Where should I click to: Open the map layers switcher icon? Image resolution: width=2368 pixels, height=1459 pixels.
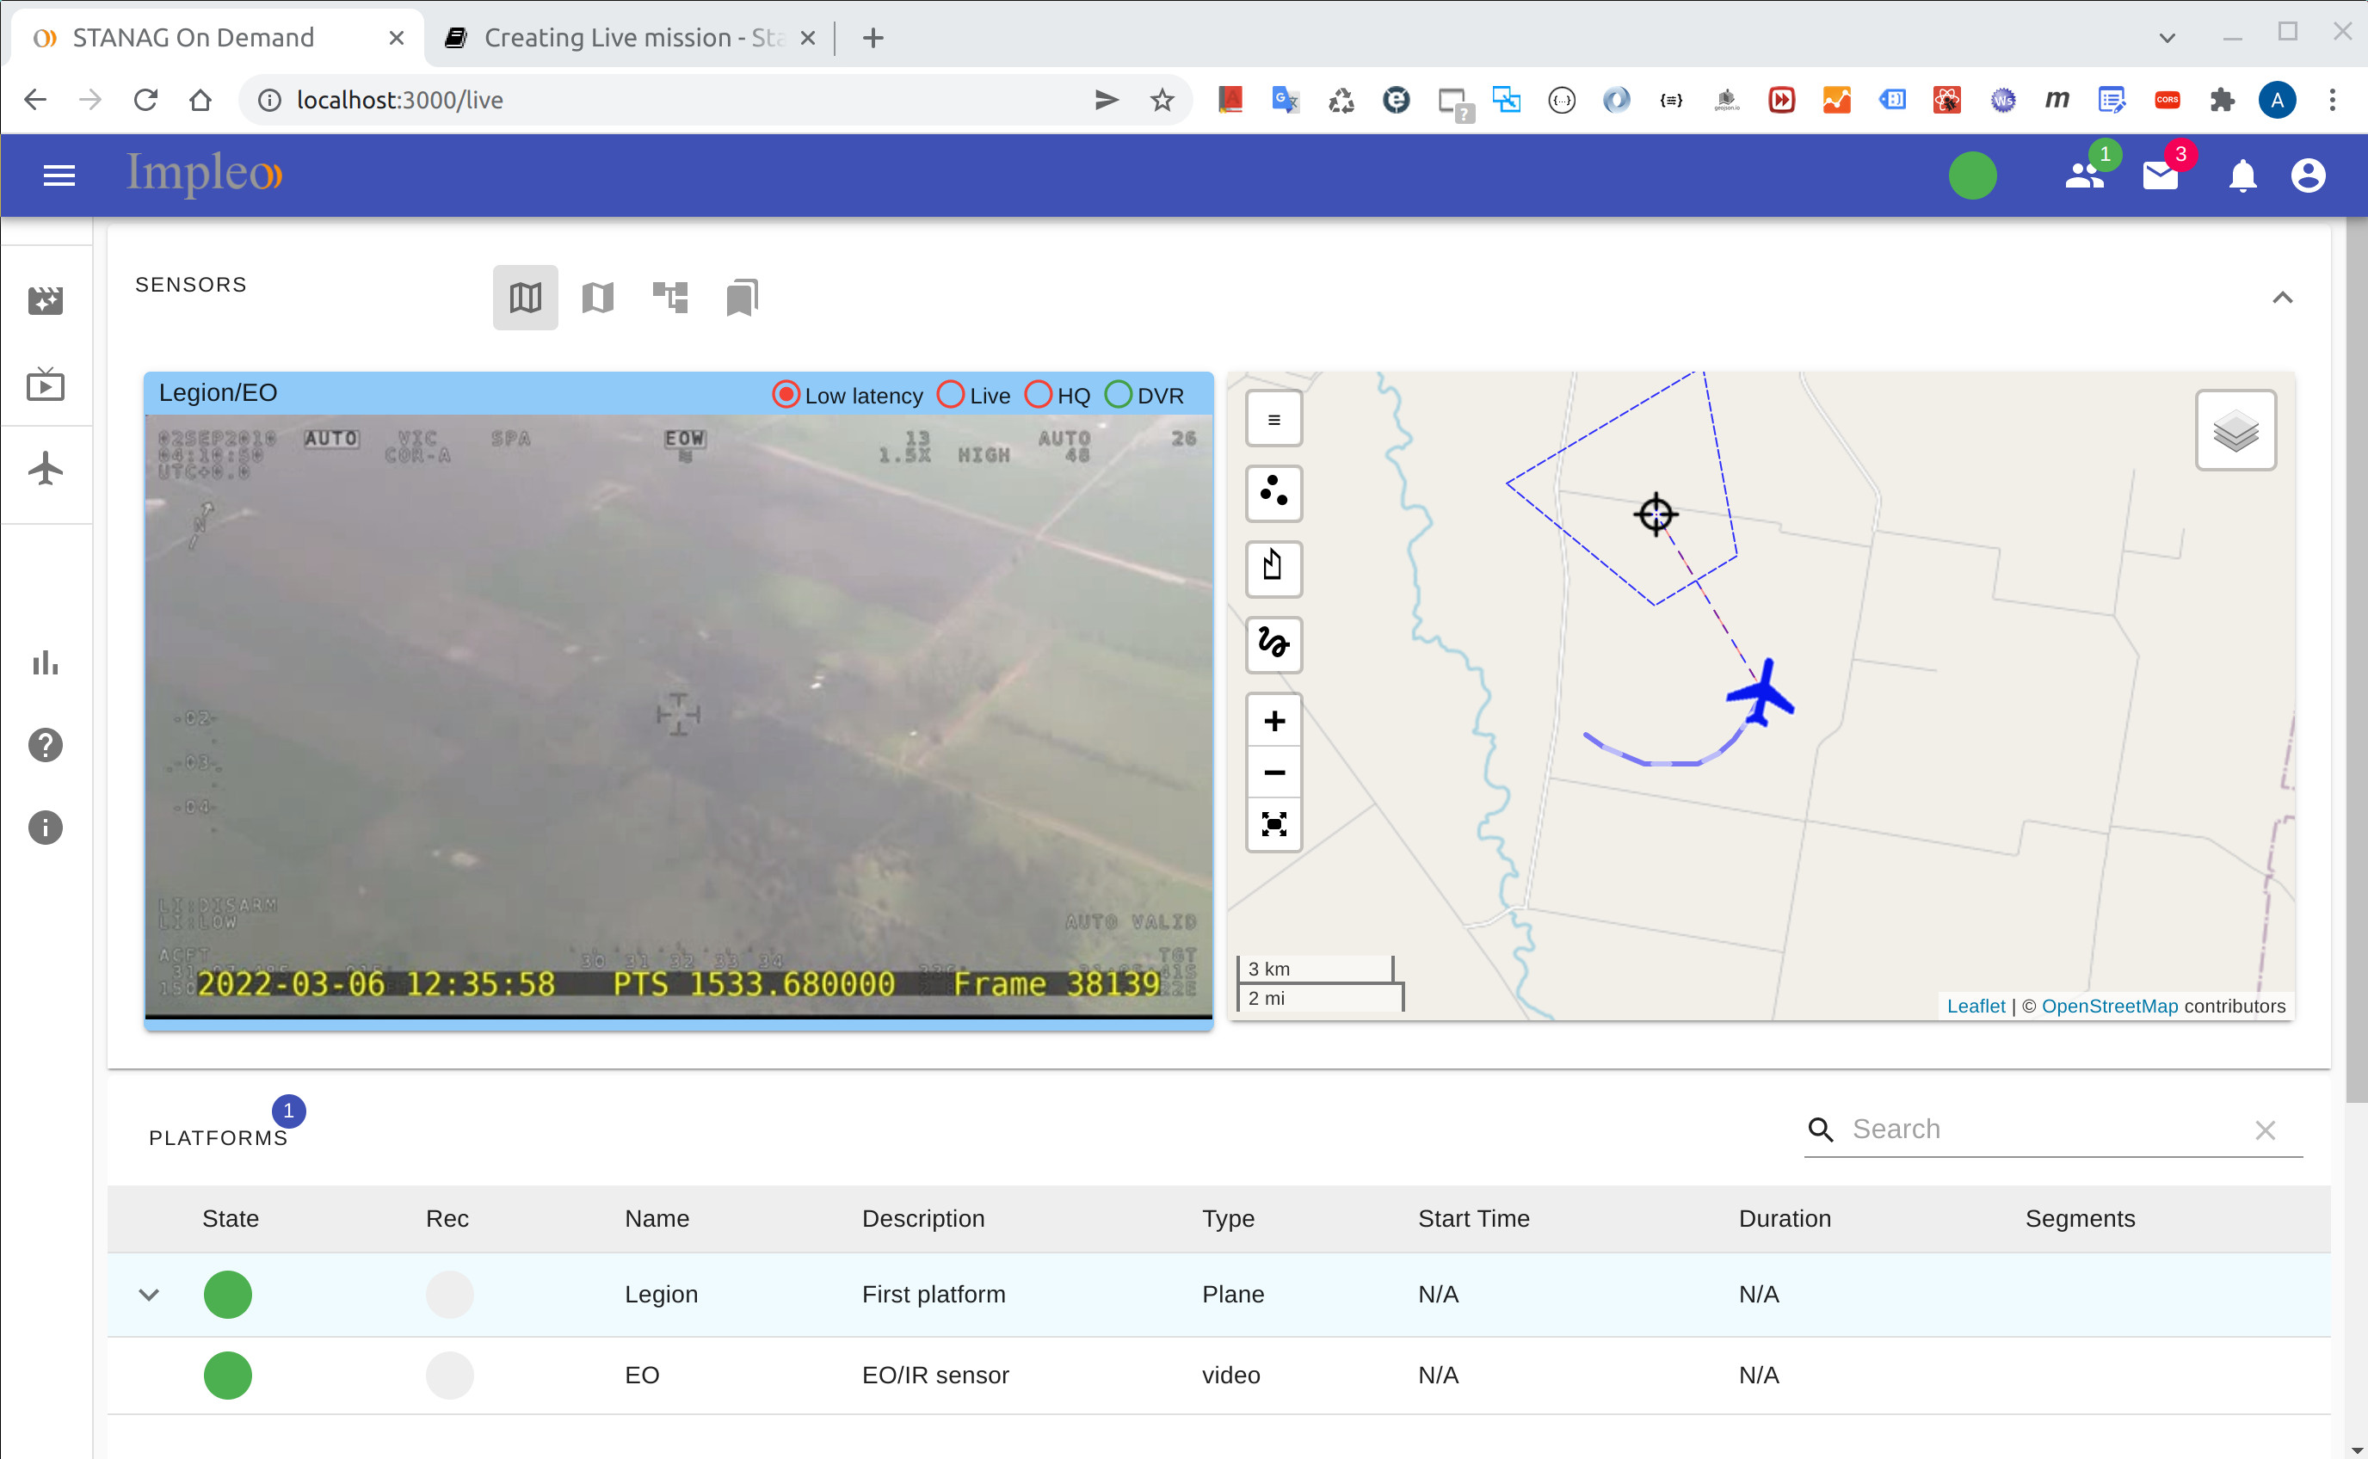click(x=2235, y=431)
